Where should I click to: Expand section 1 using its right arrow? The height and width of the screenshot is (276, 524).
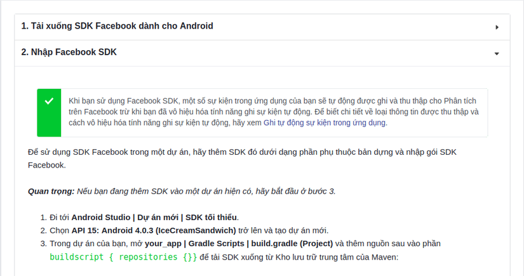497,27
